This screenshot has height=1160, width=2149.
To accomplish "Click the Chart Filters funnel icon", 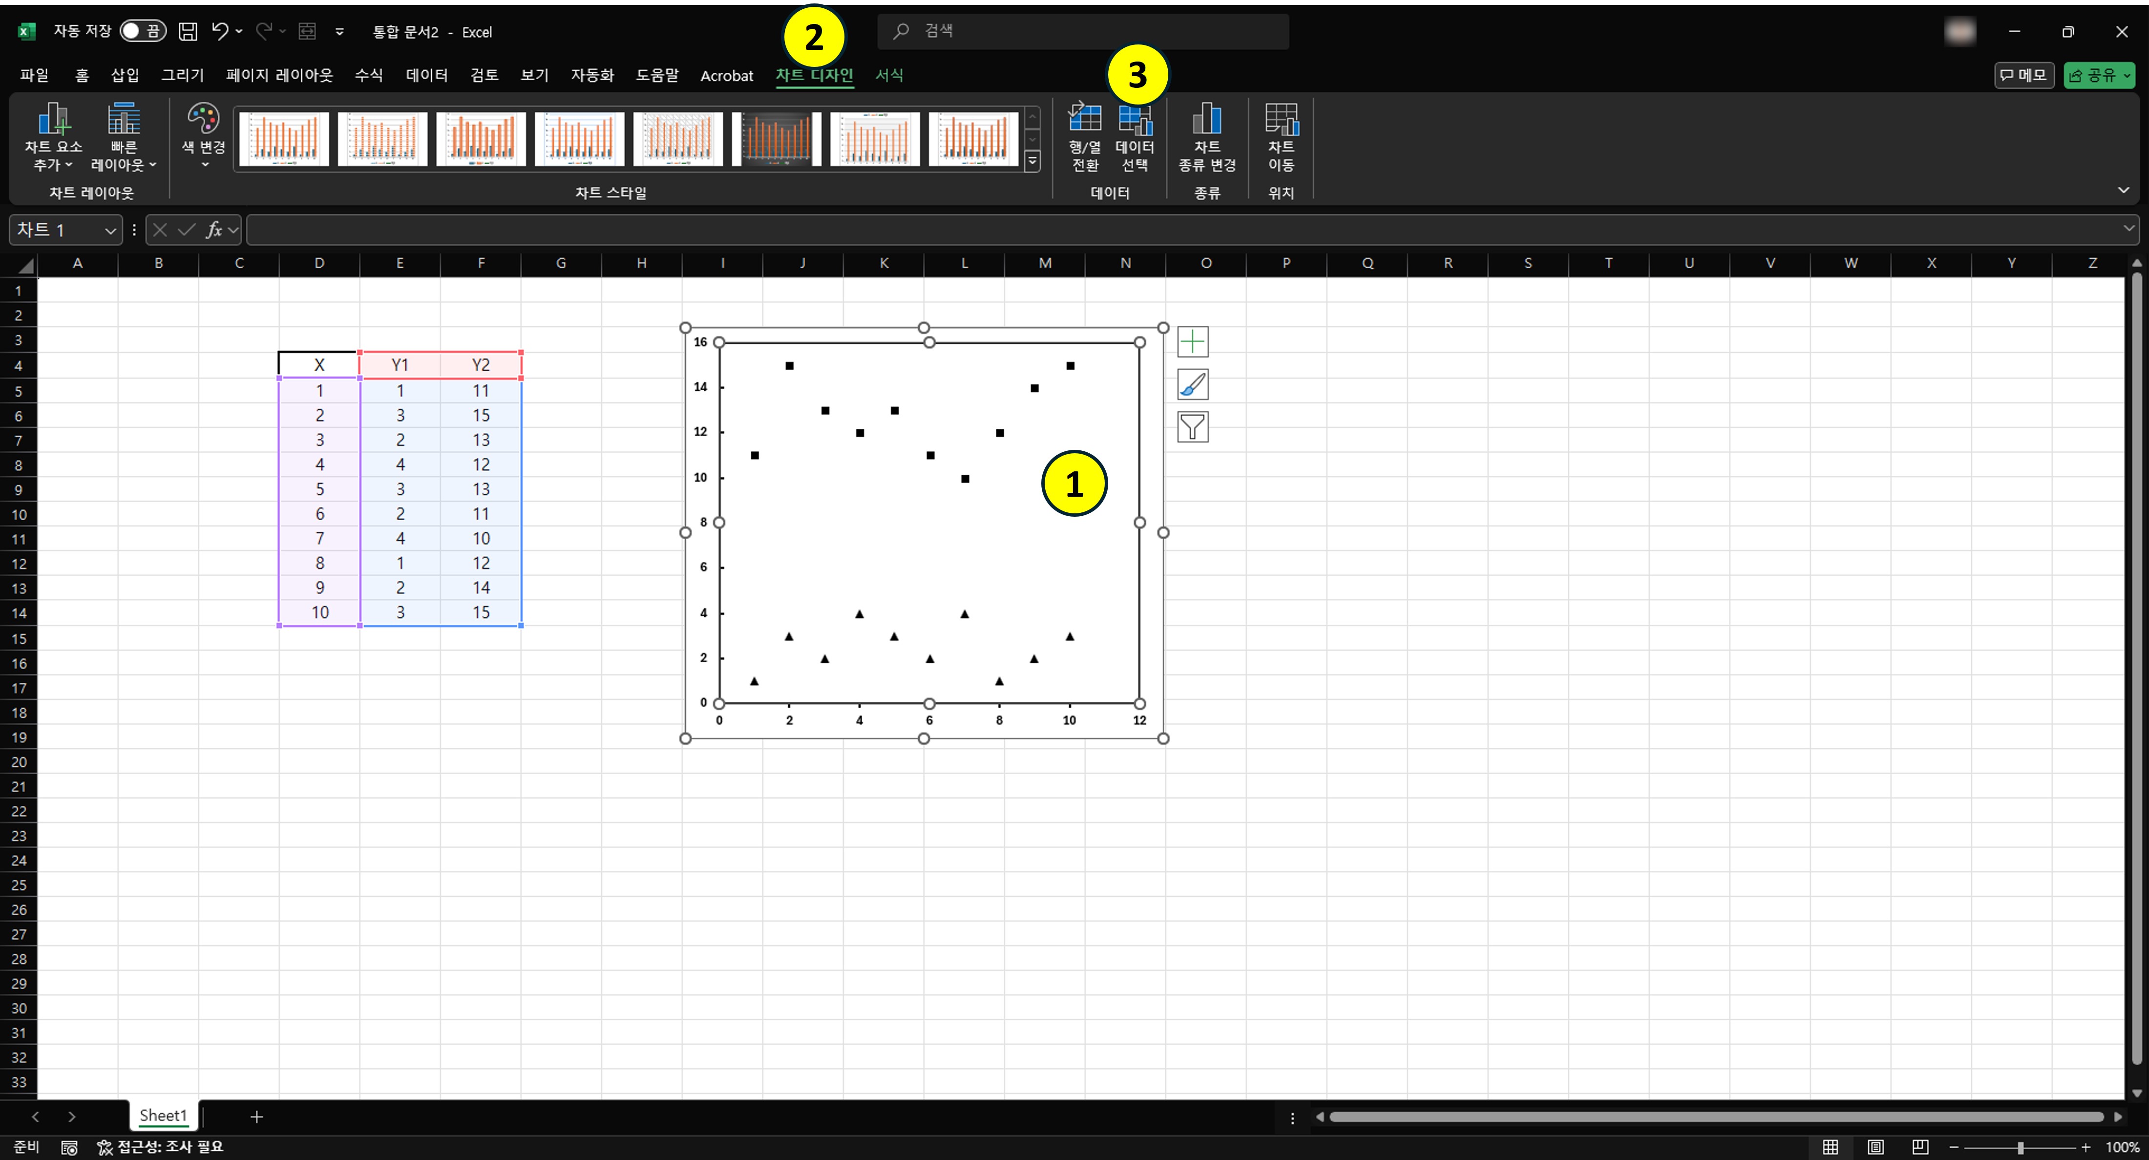I will click(x=1192, y=426).
